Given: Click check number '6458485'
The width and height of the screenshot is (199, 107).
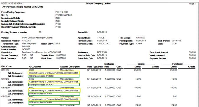Looking at the screenshot, I should point(26,47).
